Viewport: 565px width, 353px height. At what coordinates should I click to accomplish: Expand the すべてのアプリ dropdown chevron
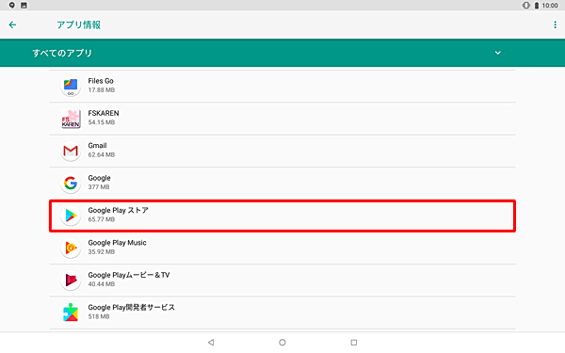[497, 53]
